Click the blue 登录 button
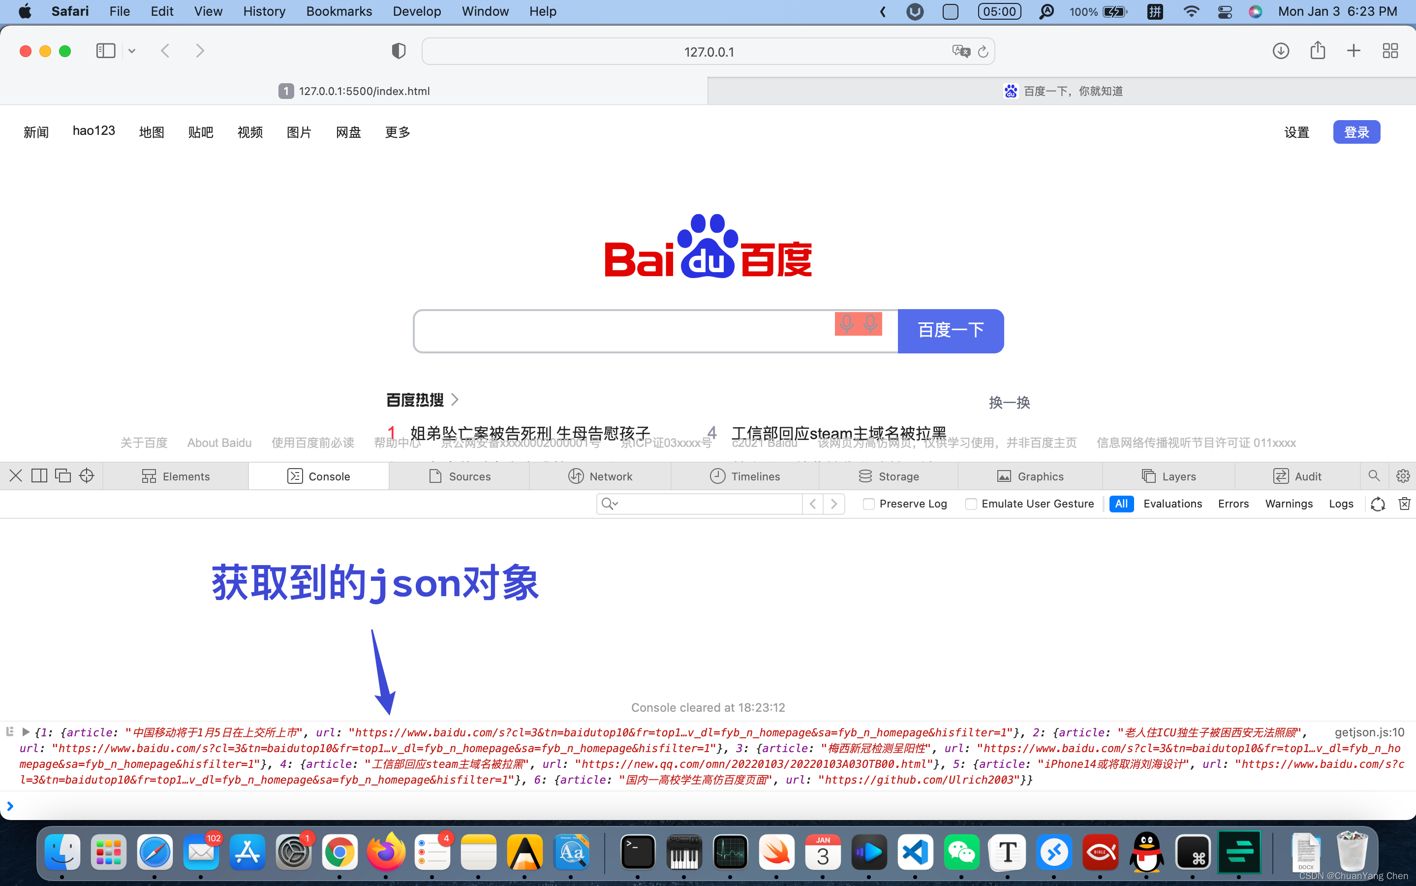This screenshot has width=1416, height=886. click(1356, 132)
